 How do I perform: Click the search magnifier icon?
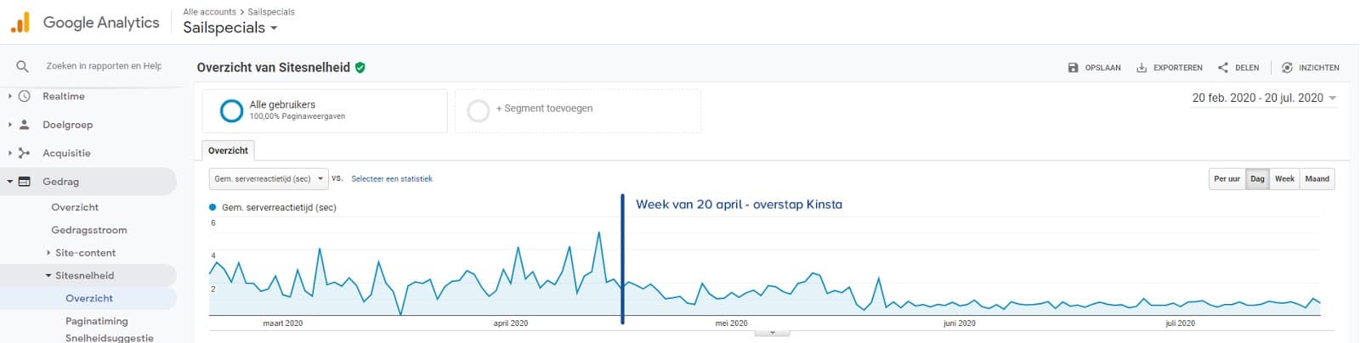click(22, 66)
